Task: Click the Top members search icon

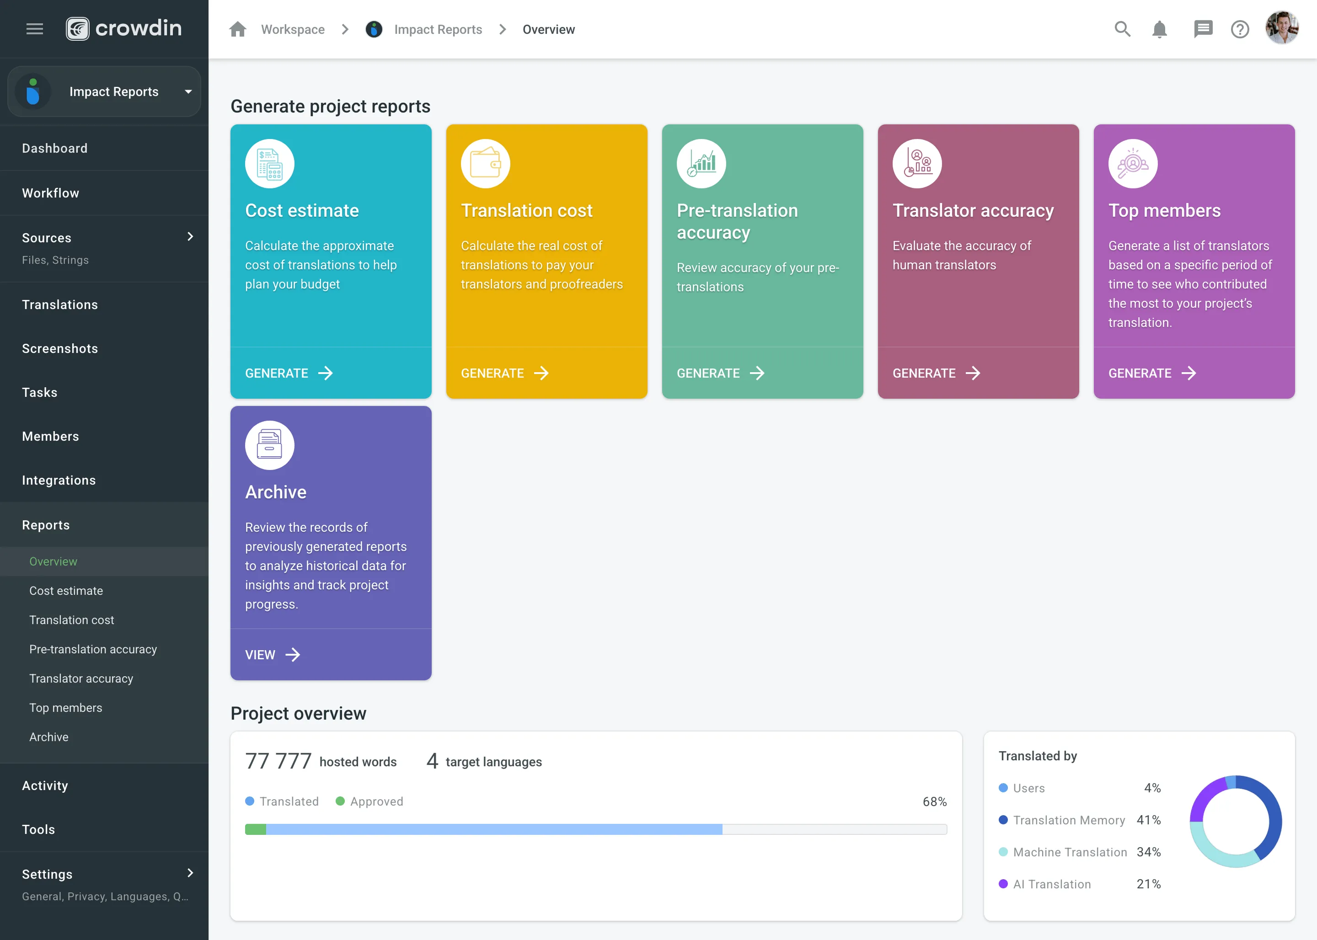Action: [1132, 163]
